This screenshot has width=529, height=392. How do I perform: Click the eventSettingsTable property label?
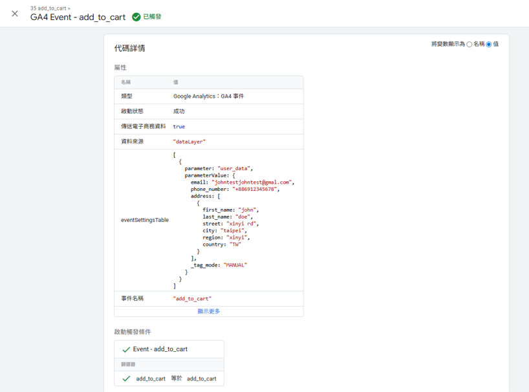[x=144, y=220]
